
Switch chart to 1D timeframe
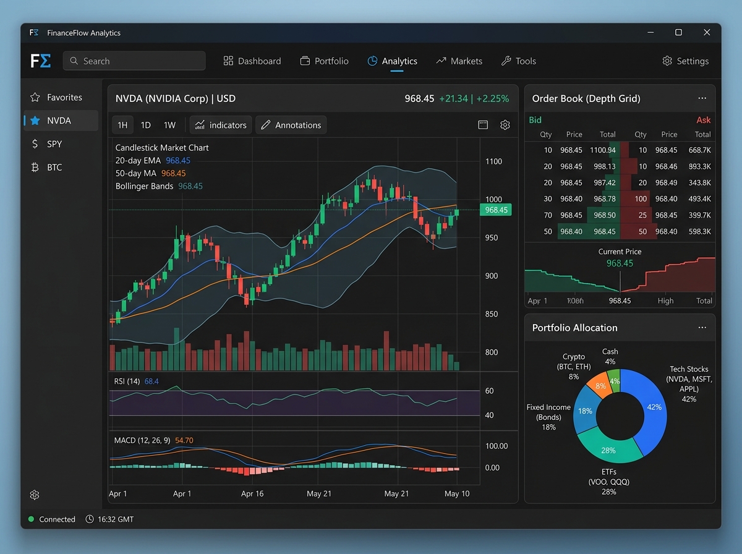point(146,125)
